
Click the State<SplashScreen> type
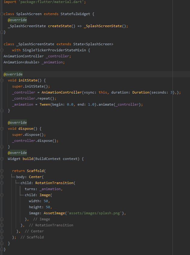pyautogui.click(x=93, y=44)
